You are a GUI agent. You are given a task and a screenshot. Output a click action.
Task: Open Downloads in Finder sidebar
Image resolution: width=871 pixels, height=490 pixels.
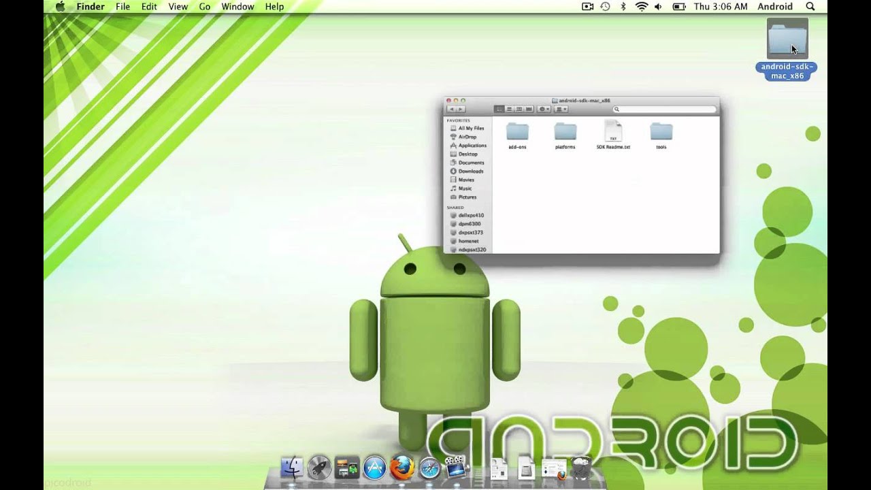[467, 171]
